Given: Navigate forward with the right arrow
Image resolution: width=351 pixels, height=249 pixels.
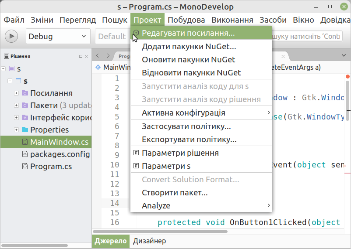Looking at the screenshot, I should pos(108,55).
